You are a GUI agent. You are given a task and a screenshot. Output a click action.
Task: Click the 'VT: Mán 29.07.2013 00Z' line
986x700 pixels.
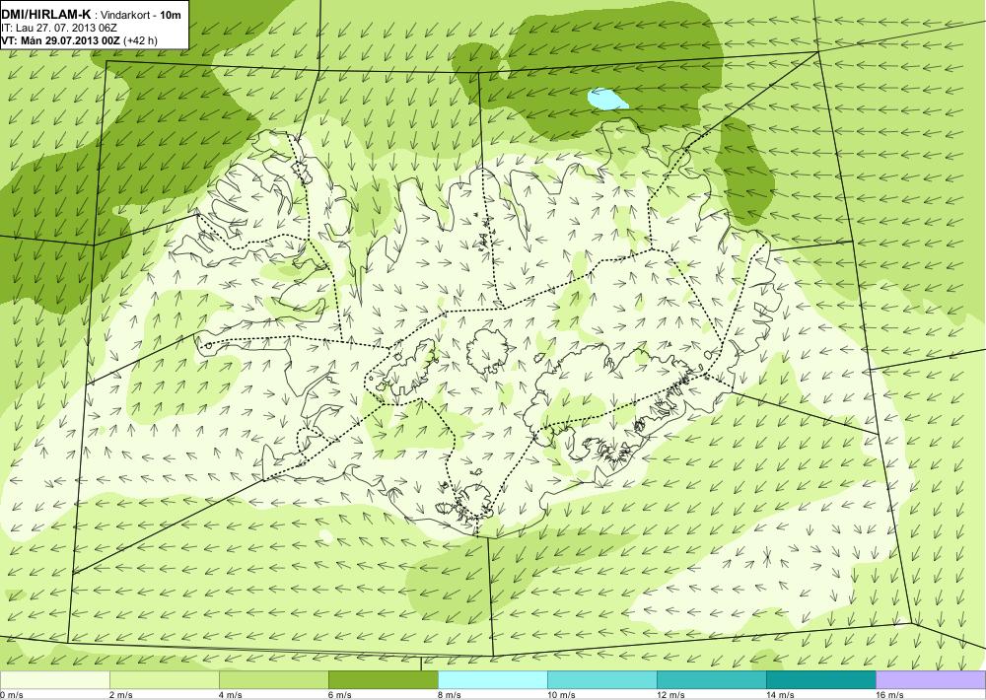(x=60, y=40)
